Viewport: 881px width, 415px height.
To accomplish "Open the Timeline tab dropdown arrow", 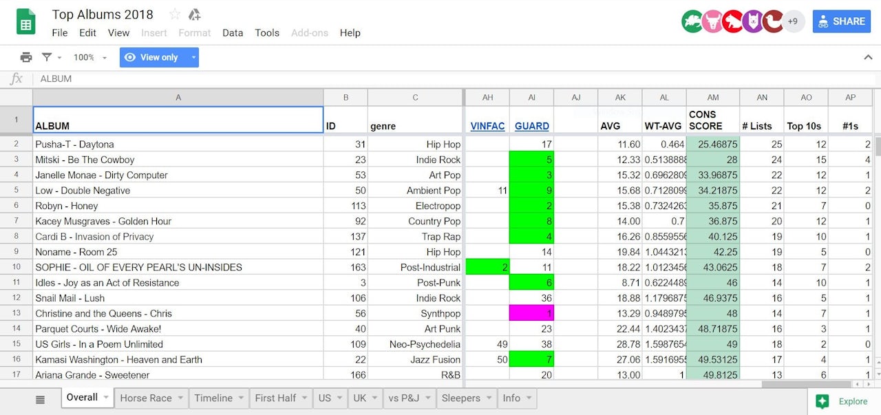I will point(240,398).
